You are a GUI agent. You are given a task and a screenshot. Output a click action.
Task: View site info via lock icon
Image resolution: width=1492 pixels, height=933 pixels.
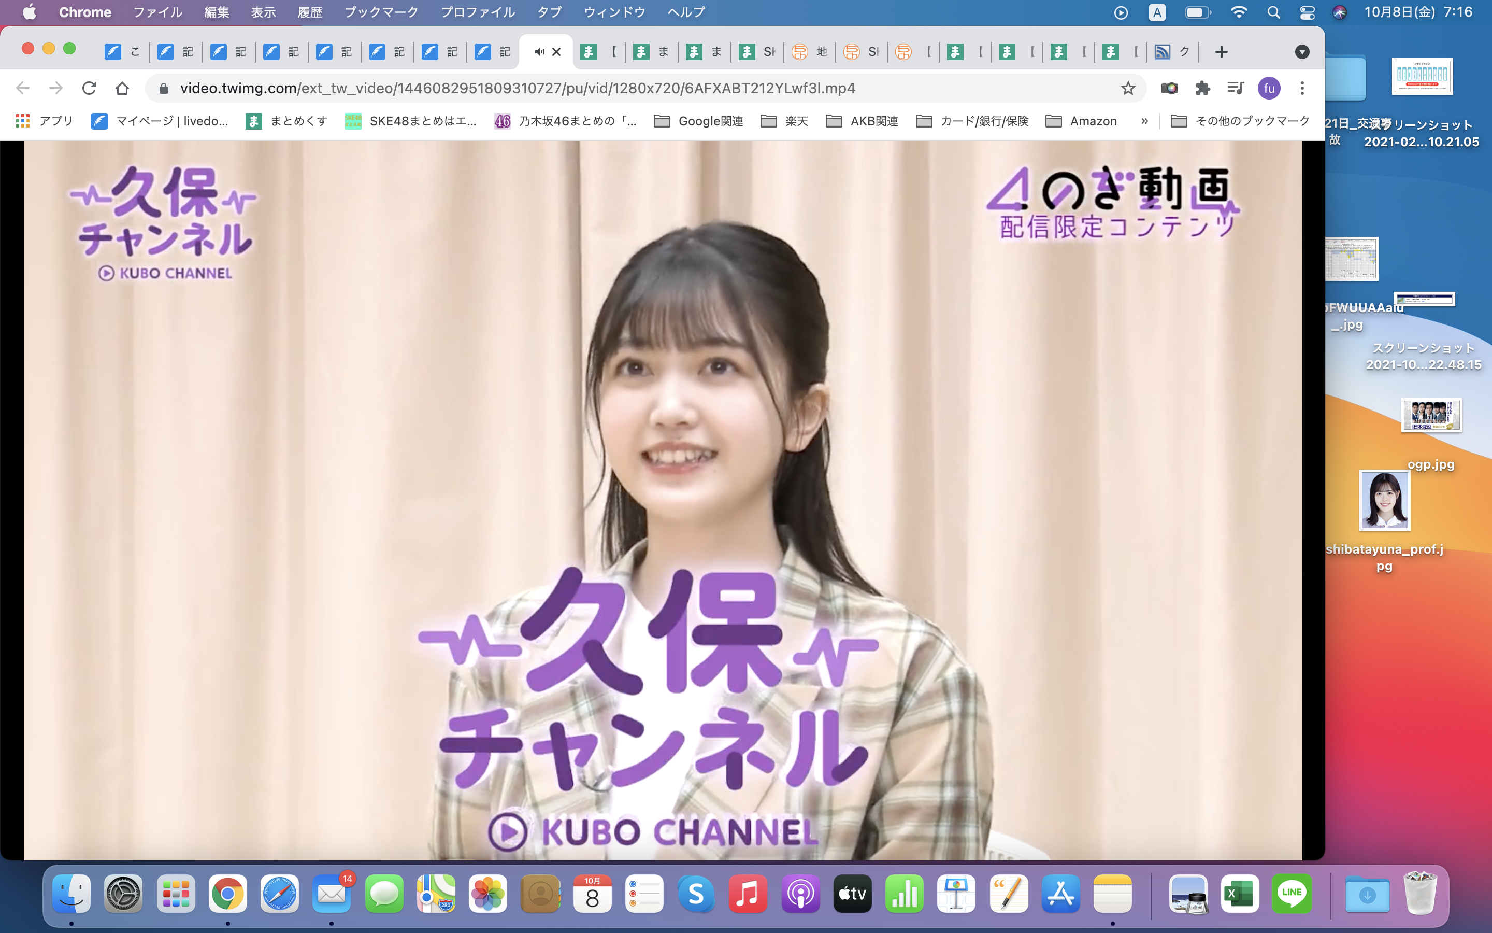pos(163,88)
